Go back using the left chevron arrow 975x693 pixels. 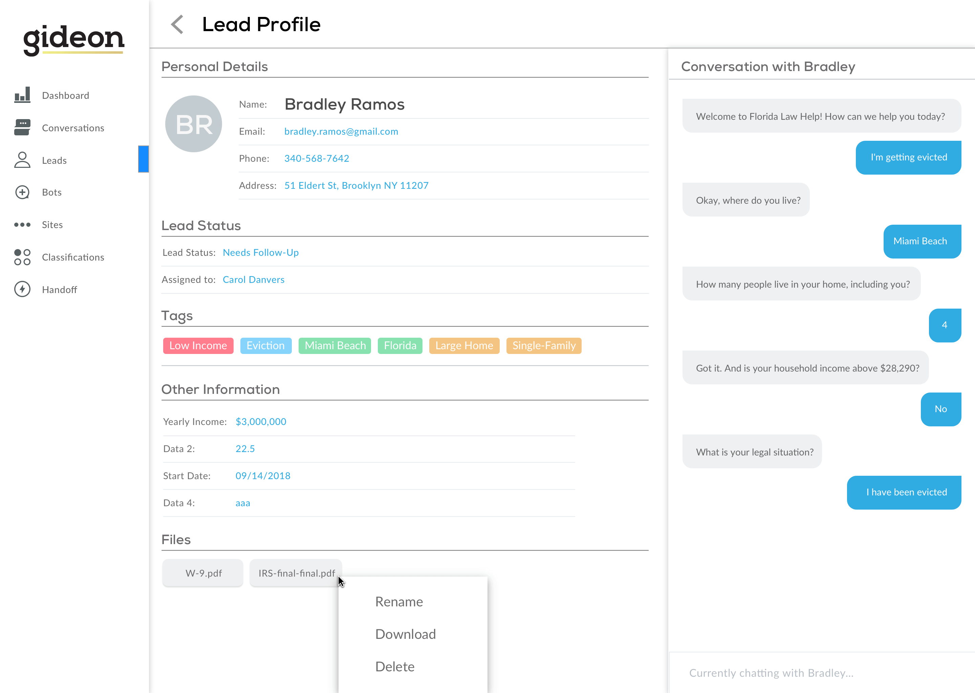click(177, 25)
